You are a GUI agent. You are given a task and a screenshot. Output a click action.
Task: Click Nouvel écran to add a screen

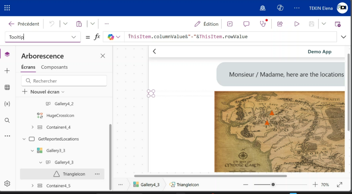[x=44, y=92]
